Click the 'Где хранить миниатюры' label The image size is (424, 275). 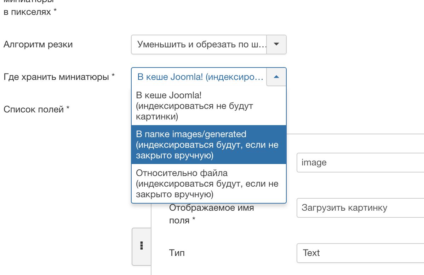click(56, 77)
